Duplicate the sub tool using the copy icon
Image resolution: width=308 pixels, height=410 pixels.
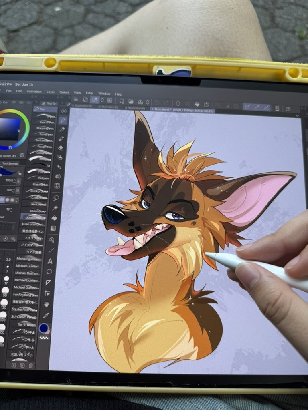[22, 365]
